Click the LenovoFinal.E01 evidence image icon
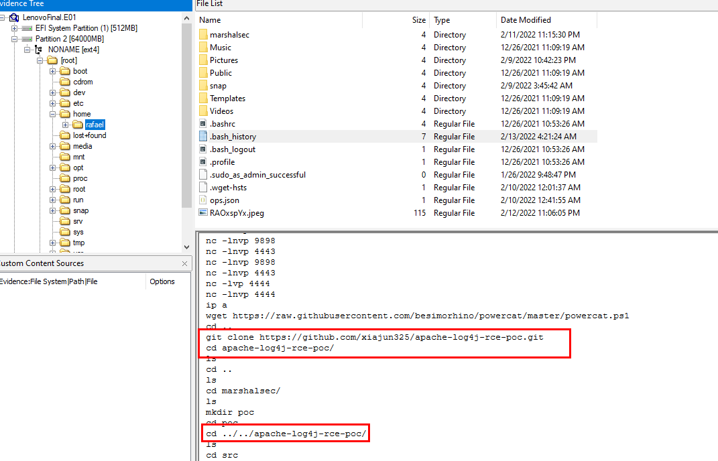The width and height of the screenshot is (718, 461). (14, 17)
